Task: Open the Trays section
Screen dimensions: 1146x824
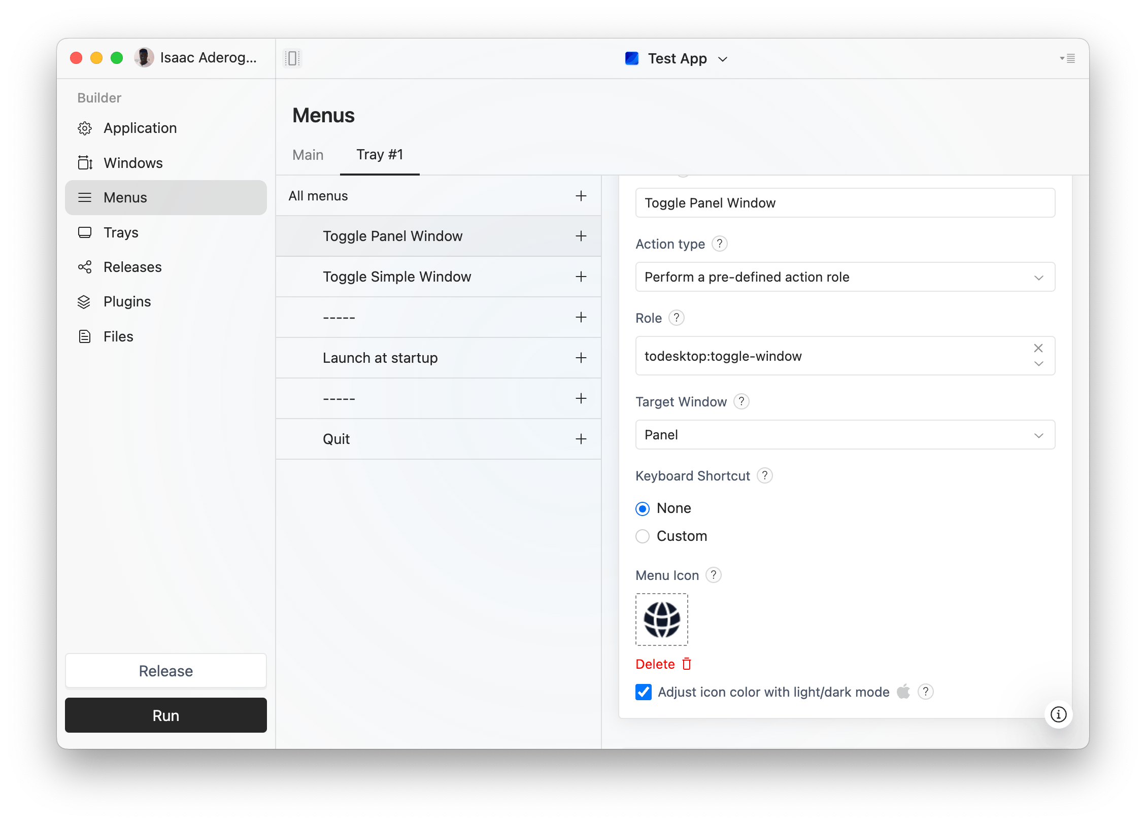Action: coord(121,232)
